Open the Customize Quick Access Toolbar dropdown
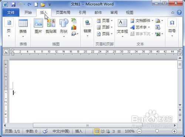 pyautogui.click(x=50, y=5)
